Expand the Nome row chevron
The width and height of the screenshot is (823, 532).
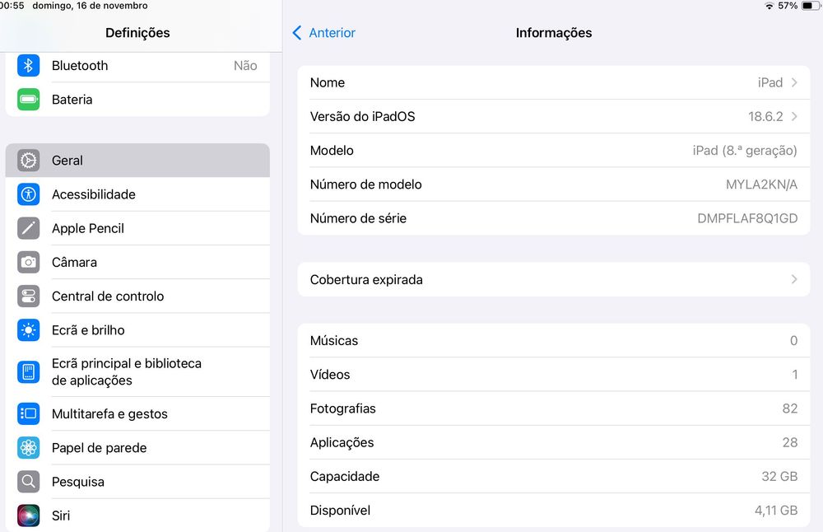pos(794,82)
